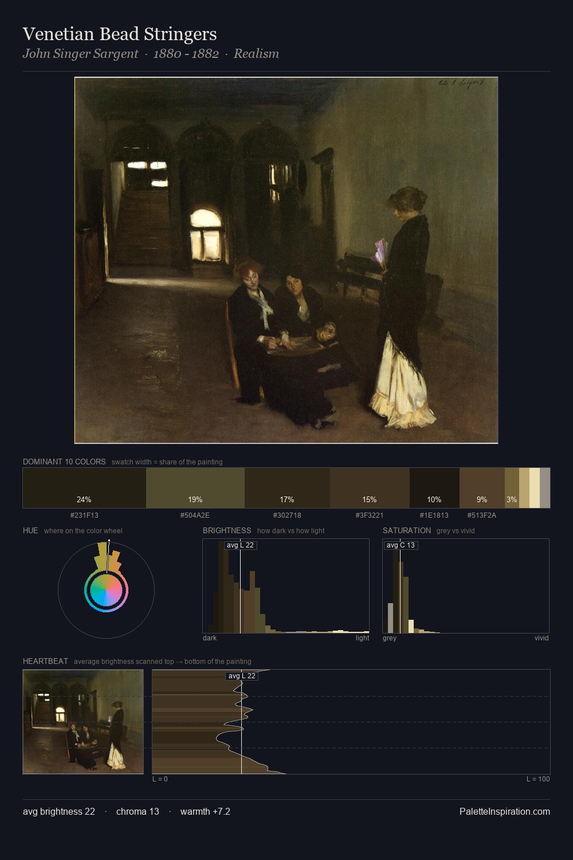The width and height of the screenshot is (573, 860).
Task: Click the 'L = 100' axis label
Action: 538,779
